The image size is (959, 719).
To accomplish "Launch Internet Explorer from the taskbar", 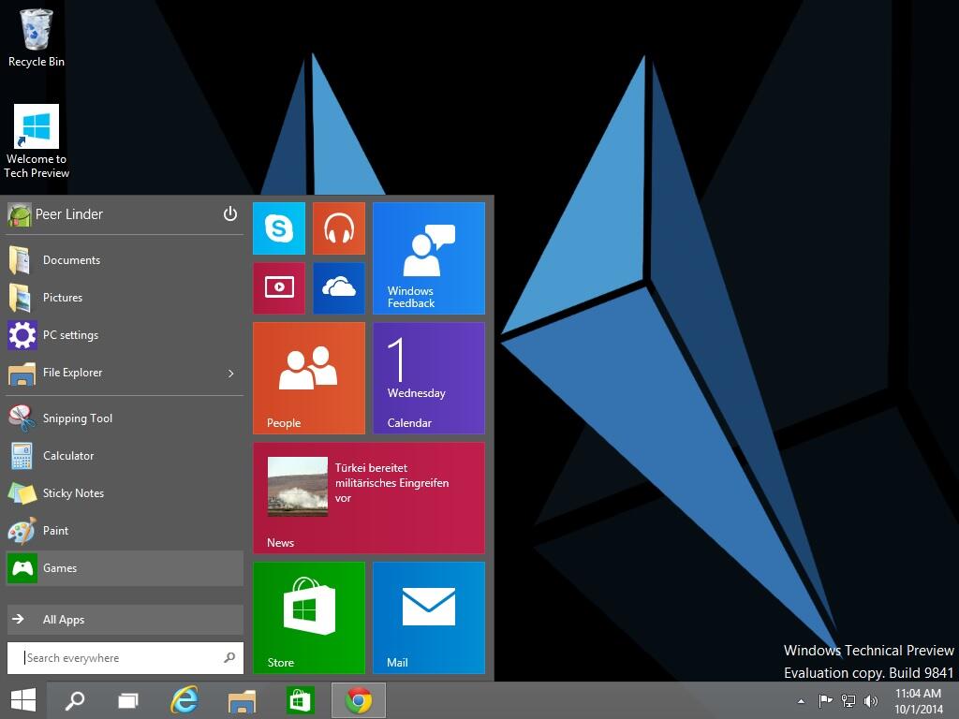I will 184,700.
